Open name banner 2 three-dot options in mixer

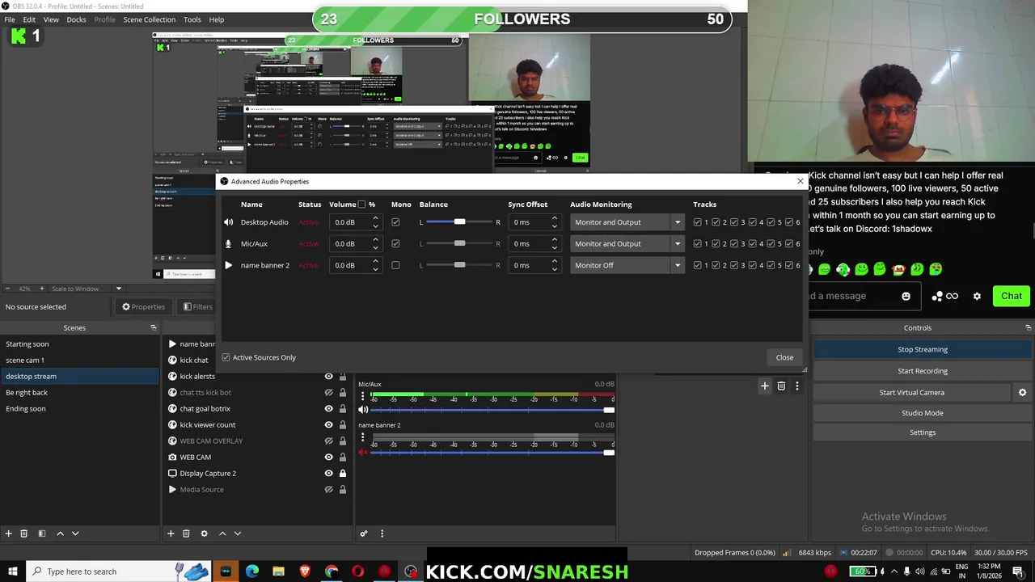[362, 437]
